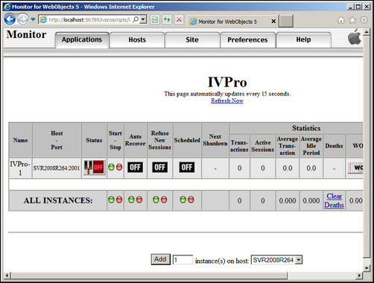
Task: Click the Monitor title text
Action: coord(26,34)
